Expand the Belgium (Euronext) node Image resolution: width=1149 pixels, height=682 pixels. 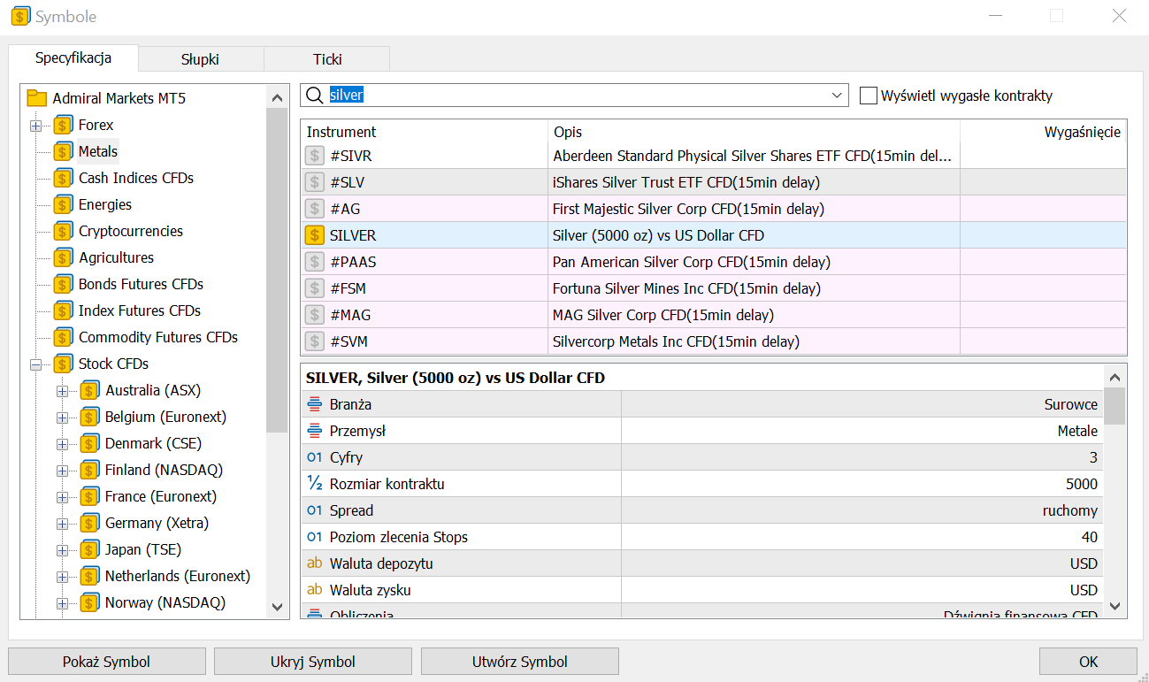pos(62,417)
